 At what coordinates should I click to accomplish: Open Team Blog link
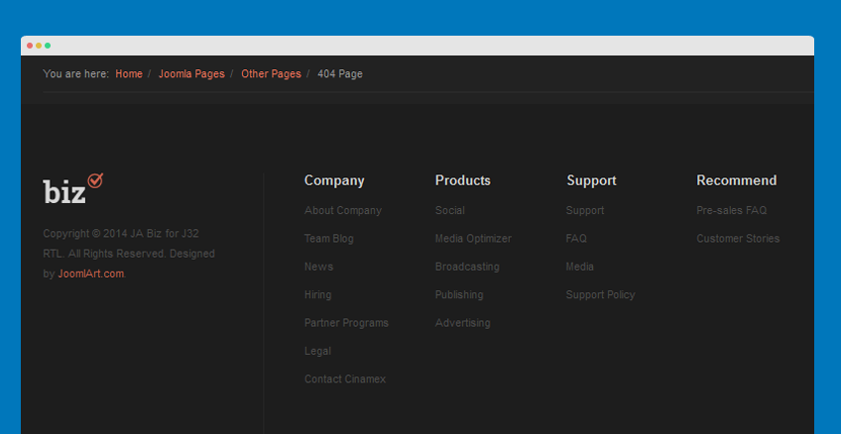(x=329, y=239)
